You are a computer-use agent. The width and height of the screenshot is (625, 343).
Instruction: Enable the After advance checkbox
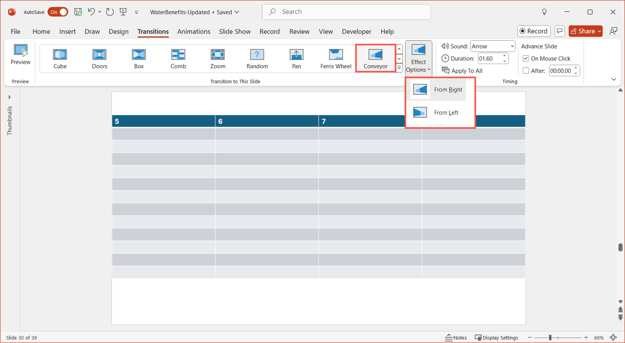coord(526,71)
